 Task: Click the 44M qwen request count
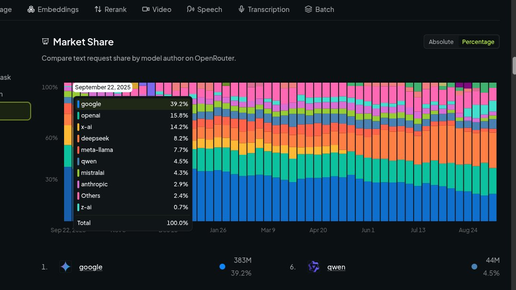(x=493, y=260)
